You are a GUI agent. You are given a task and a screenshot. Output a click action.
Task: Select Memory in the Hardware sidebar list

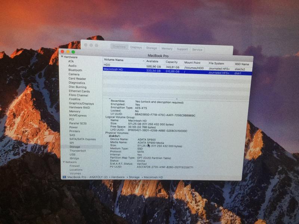(x=74, y=111)
